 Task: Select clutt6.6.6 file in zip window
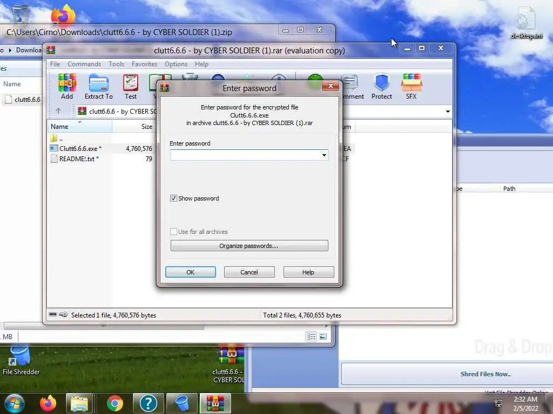(x=23, y=100)
